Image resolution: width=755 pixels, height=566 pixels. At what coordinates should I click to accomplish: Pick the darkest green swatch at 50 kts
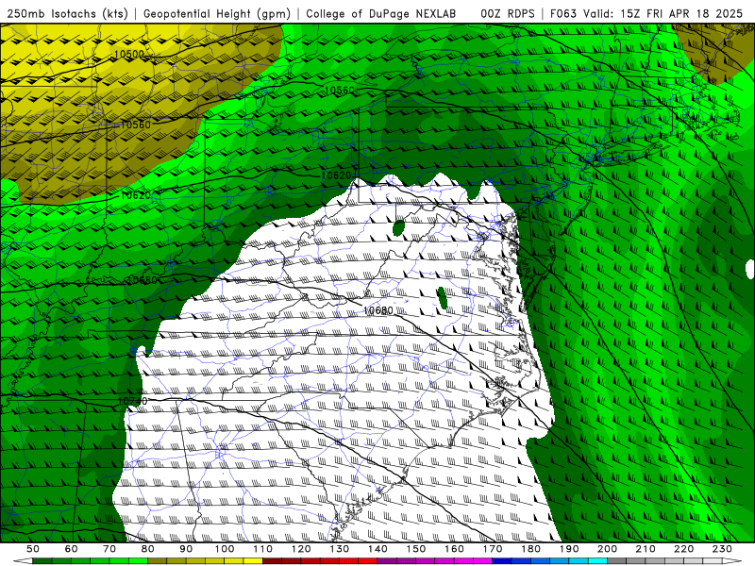[42, 561]
